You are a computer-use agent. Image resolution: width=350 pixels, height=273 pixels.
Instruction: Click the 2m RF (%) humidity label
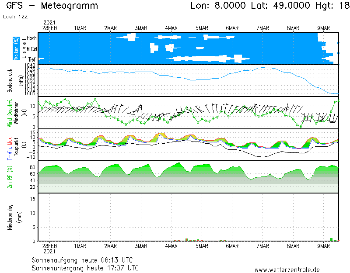click(10, 177)
